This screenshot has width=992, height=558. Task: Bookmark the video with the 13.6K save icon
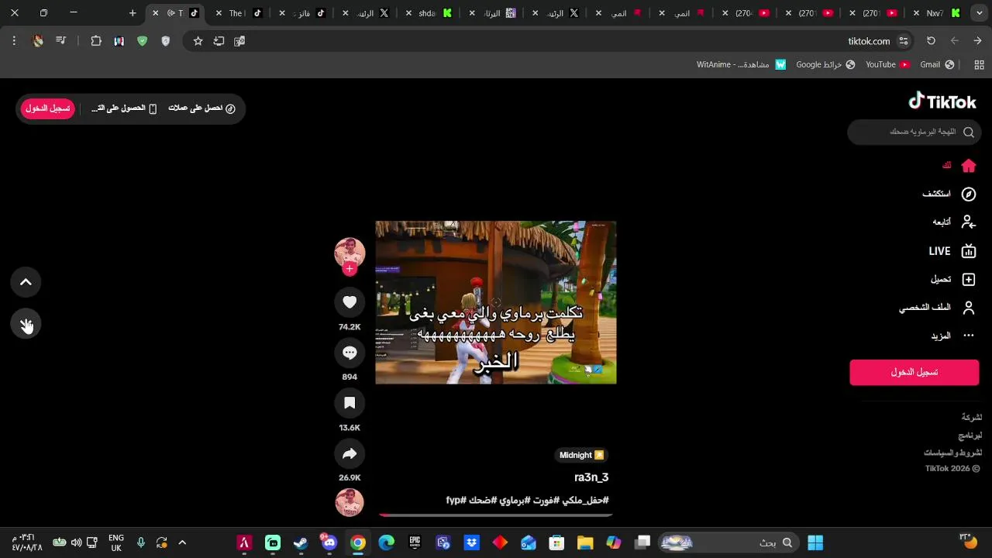(x=350, y=403)
